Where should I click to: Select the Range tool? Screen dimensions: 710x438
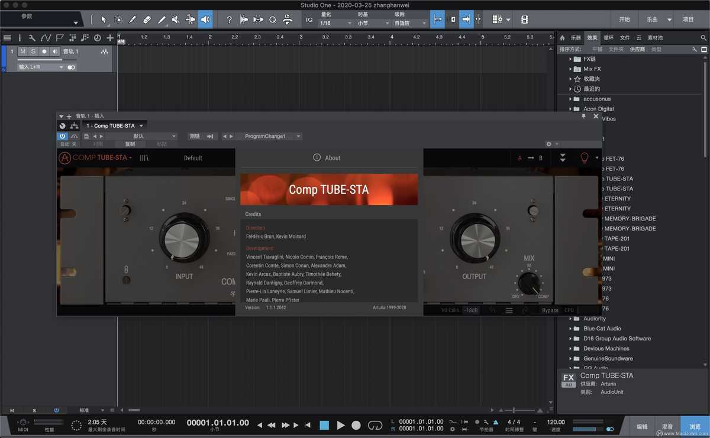tap(118, 20)
